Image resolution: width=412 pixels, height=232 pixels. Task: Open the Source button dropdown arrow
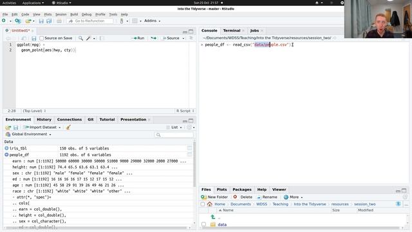(x=183, y=39)
